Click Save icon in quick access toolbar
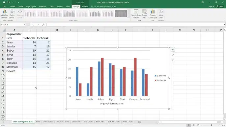226x127 pixels. click(4, 2)
